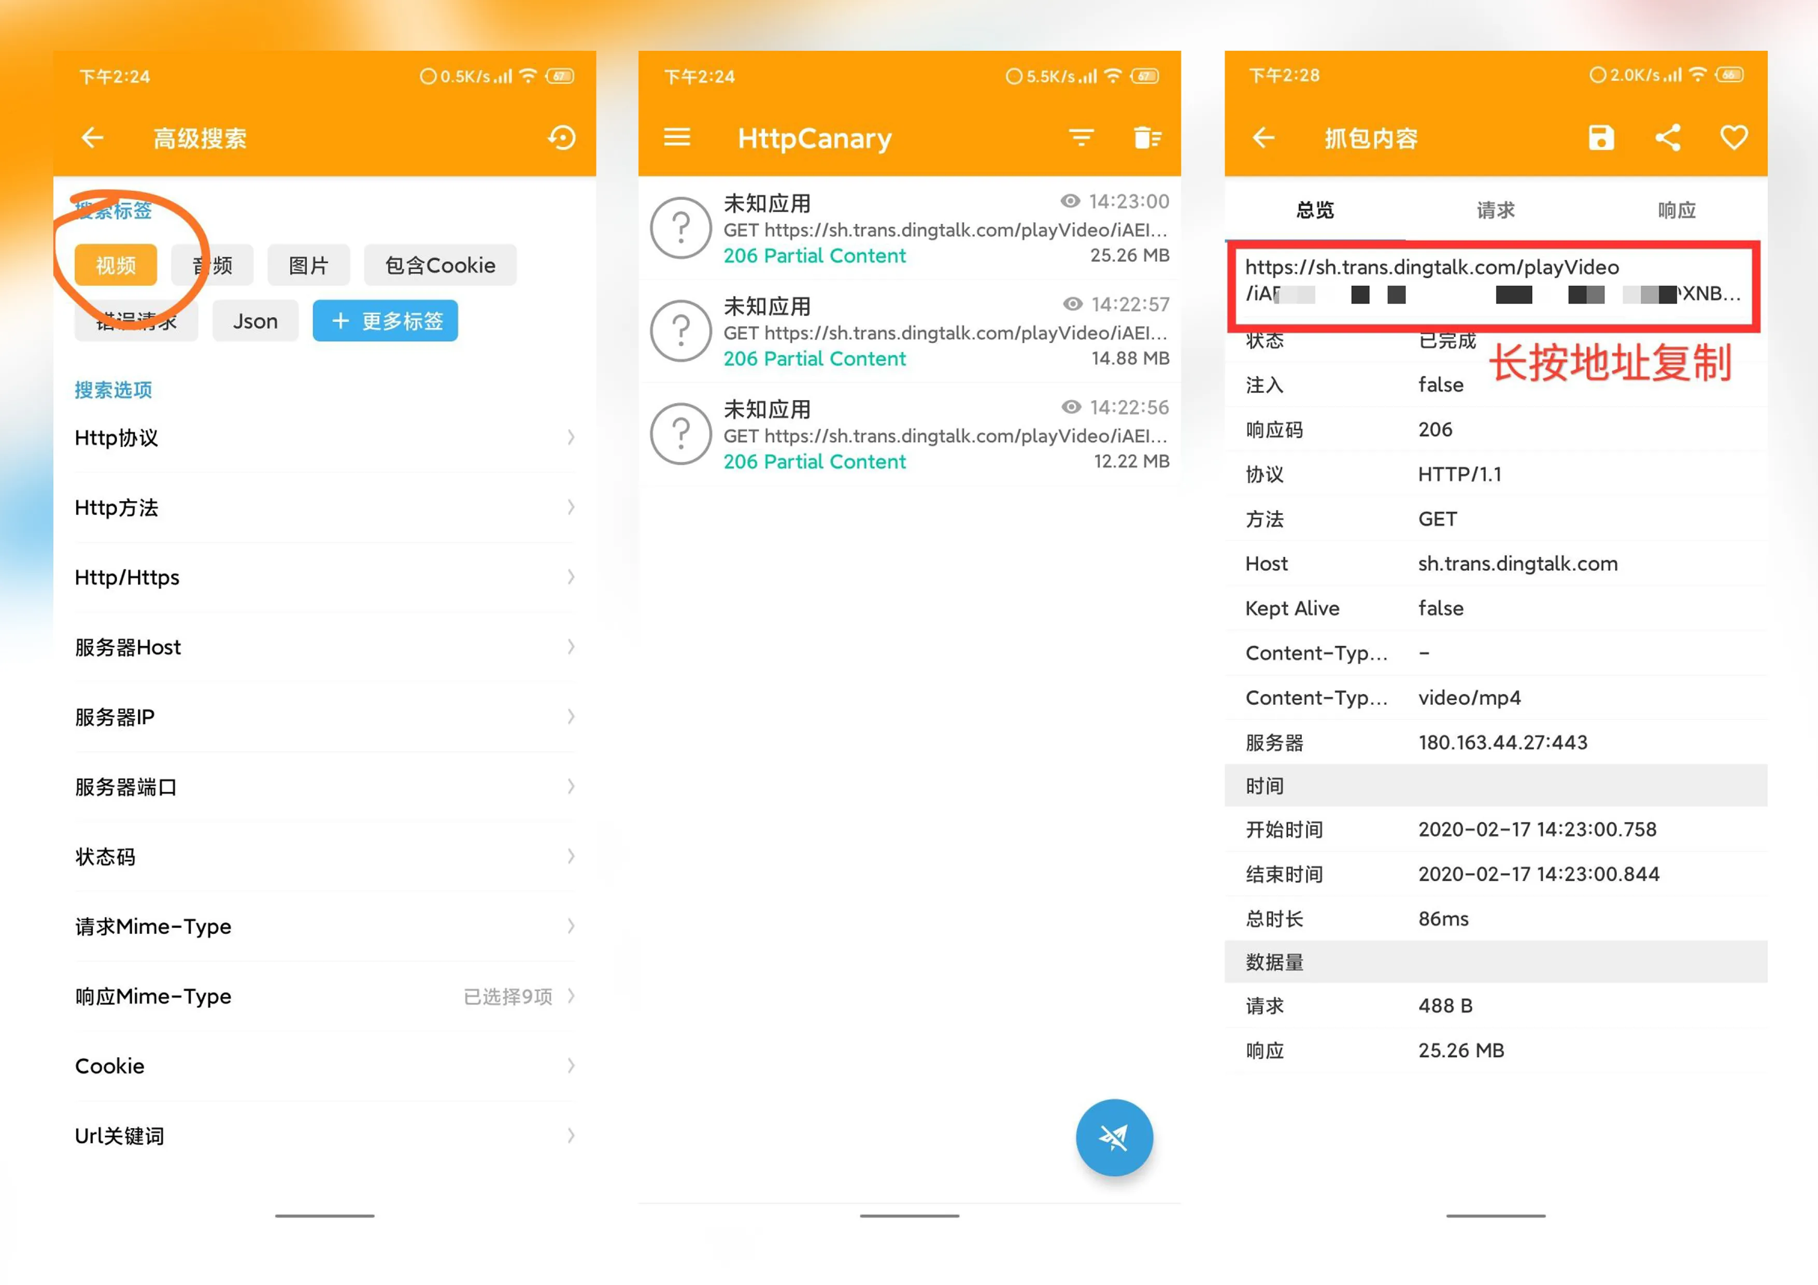Tap the save disk icon
This screenshot has height=1285, width=1818.
1600,138
